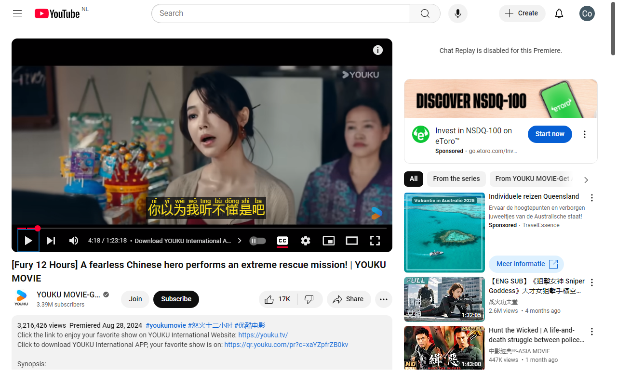617x385 pixels.
Task: Open Hunt the Wicked video title
Action: [x=537, y=335]
